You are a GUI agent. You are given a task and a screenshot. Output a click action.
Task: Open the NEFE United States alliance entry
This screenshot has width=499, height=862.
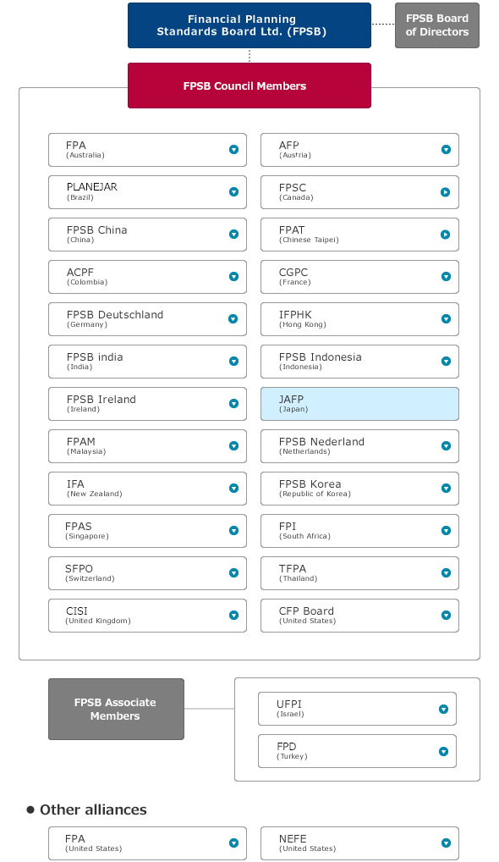359,843
